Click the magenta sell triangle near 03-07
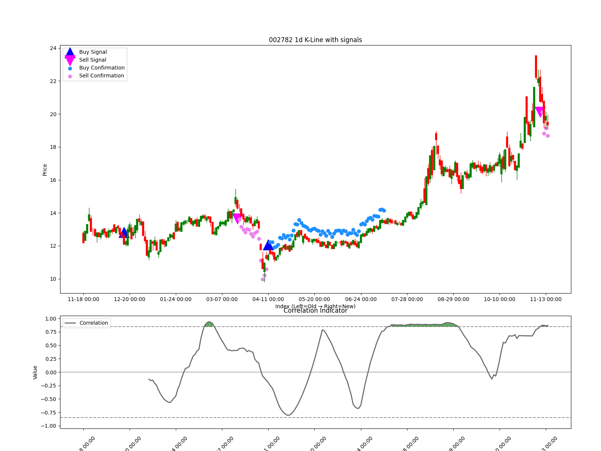 click(x=238, y=218)
